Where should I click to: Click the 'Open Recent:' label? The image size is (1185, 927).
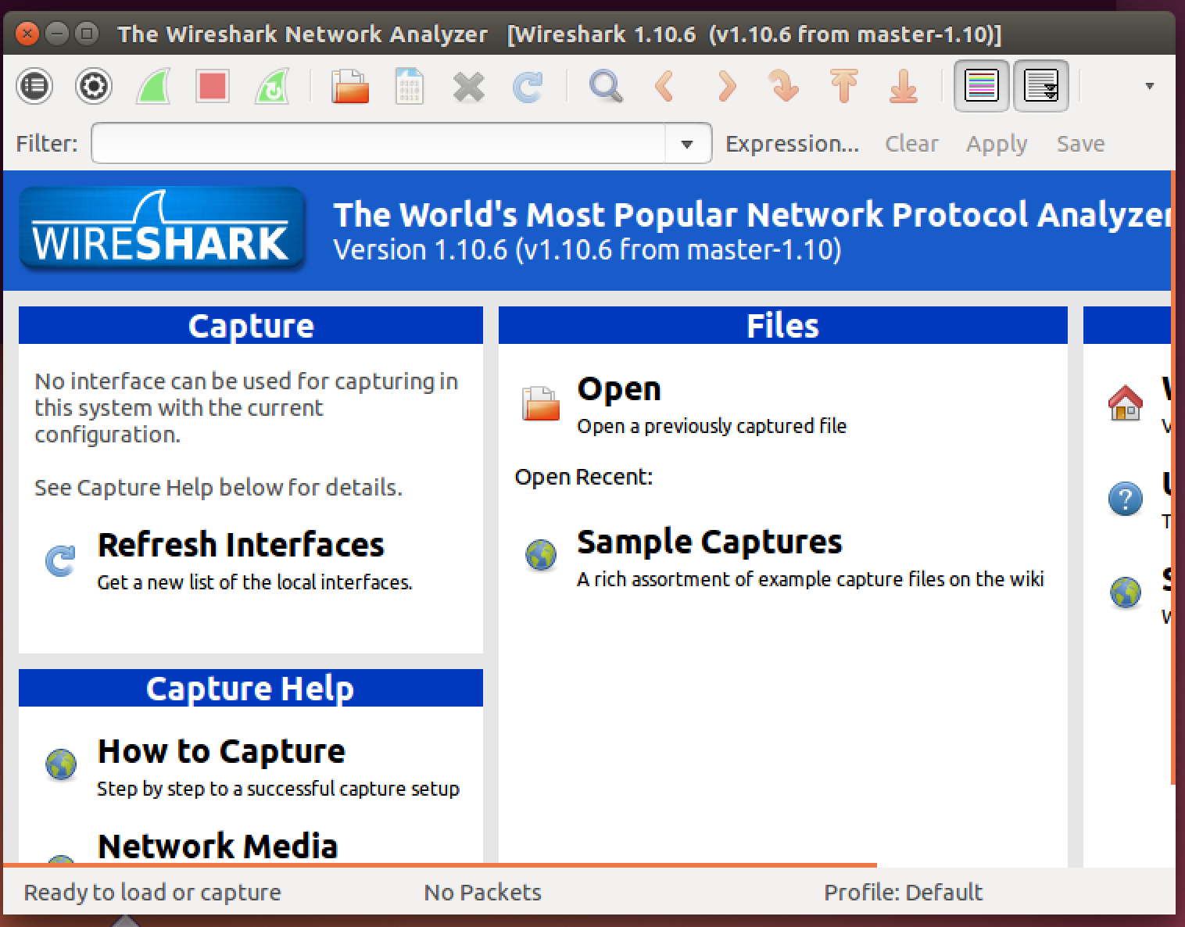(x=583, y=477)
